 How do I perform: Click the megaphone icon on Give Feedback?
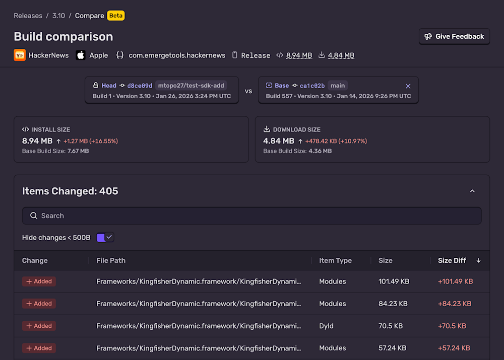[428, 36]
